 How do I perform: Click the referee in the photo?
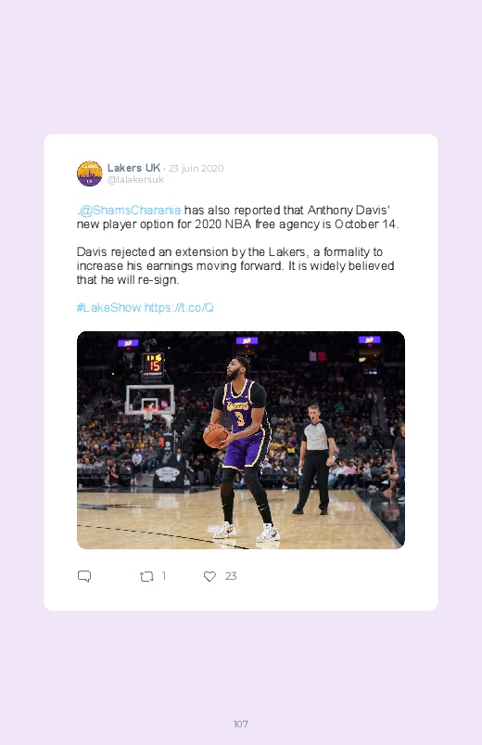pos(314,459)
